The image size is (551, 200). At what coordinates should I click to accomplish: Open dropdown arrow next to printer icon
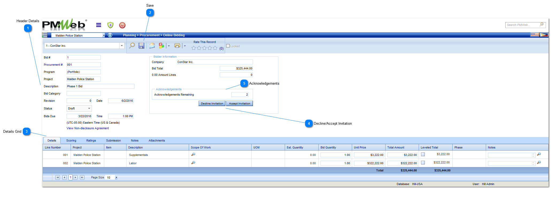[185, 46]
